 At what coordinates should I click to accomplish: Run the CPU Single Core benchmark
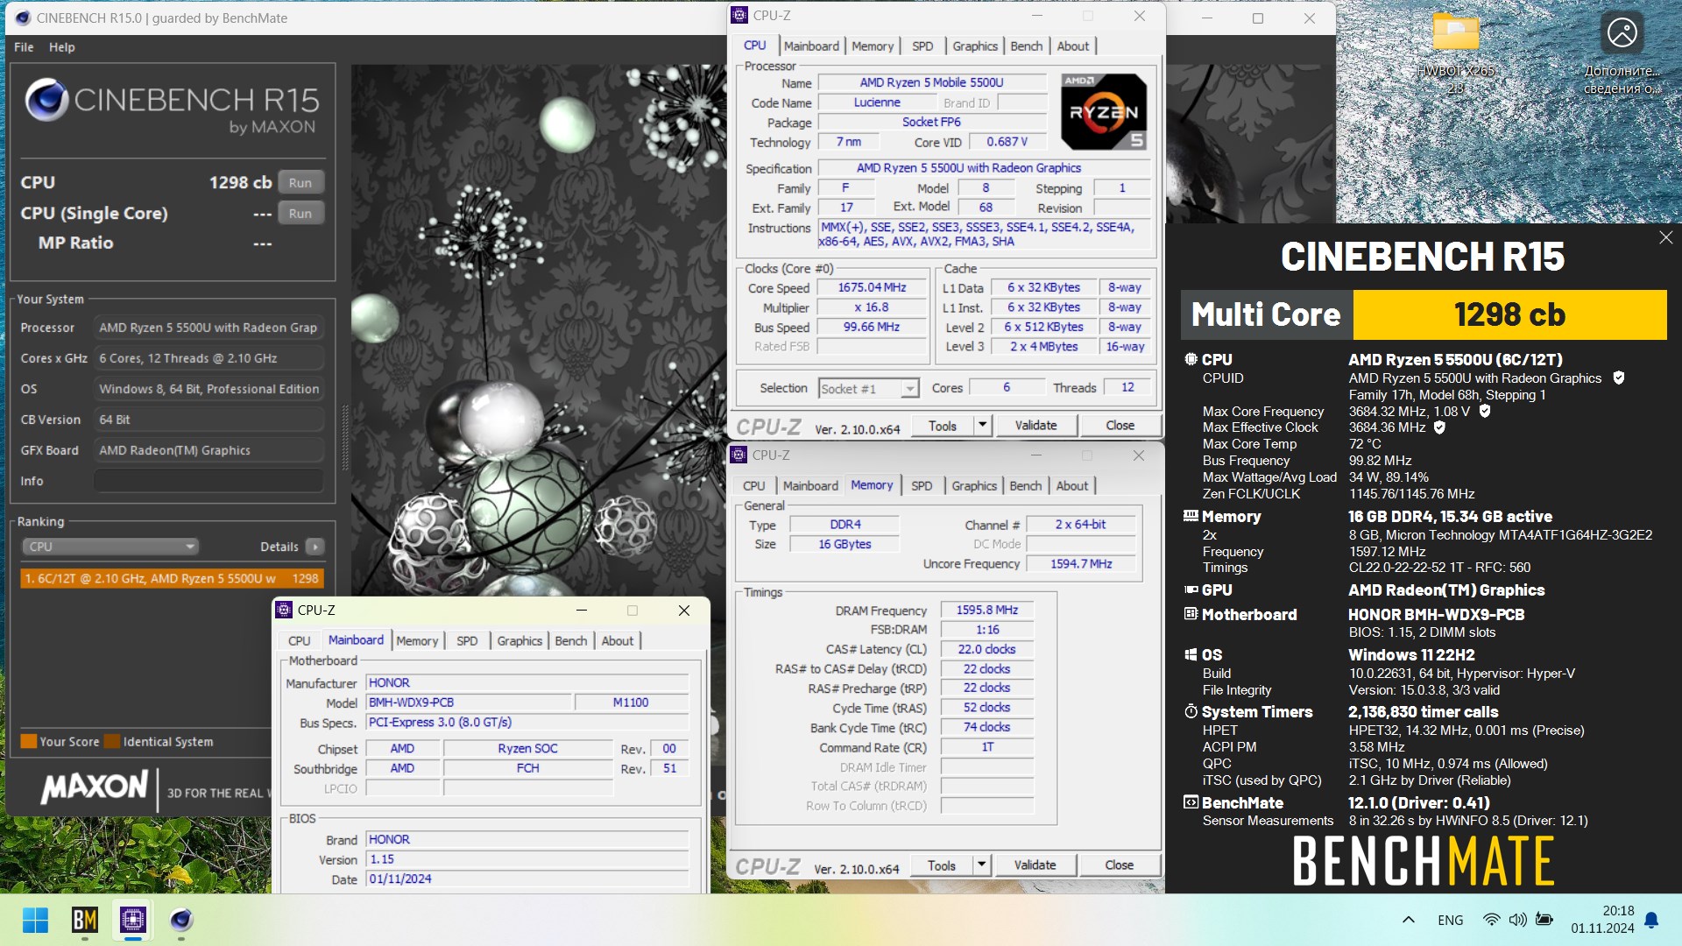pyautogui.click(x=300, y=213)
